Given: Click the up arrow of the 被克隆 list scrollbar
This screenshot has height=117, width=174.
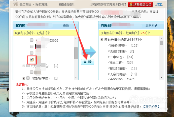Looking at the screenshot, I should (x=76, y=39).
